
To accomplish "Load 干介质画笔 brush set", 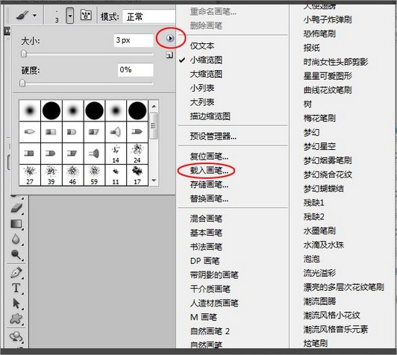I will click(210, 289).
